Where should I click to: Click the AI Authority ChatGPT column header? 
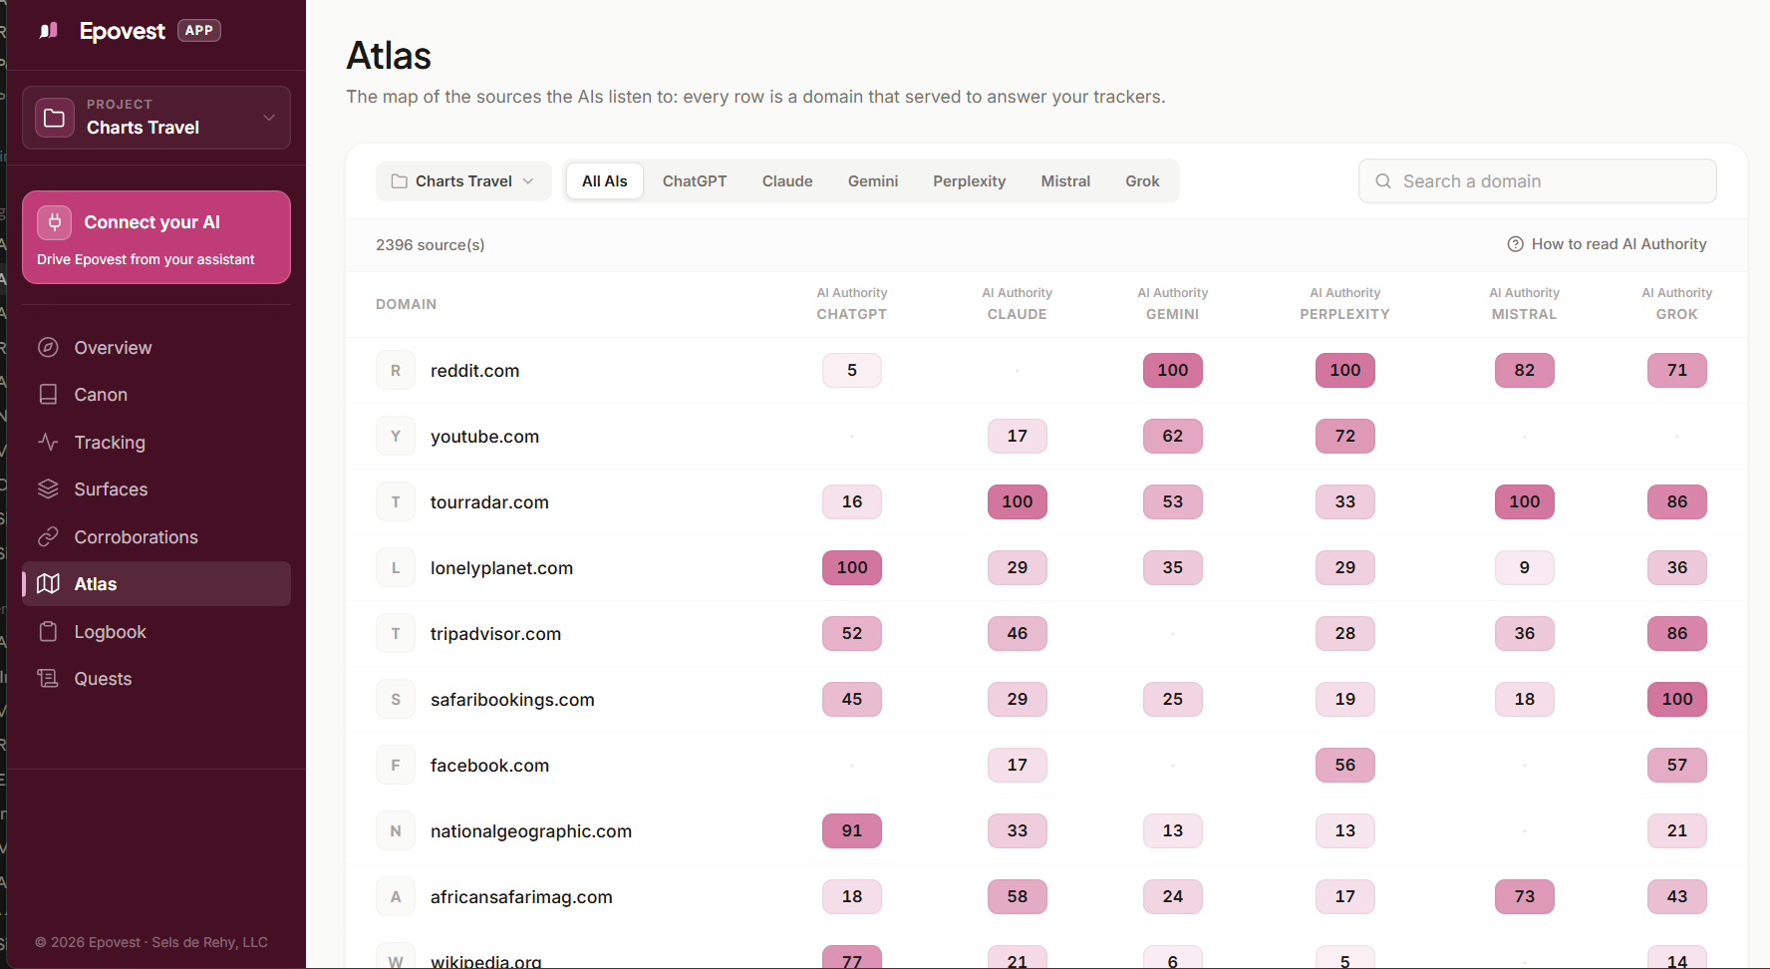852,304
